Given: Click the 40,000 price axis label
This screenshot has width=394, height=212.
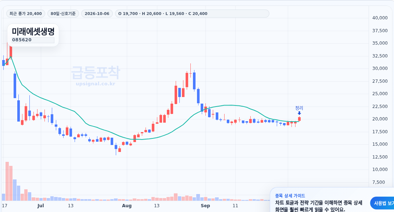Looking at the screenshot, I should [x=380, y=18].
